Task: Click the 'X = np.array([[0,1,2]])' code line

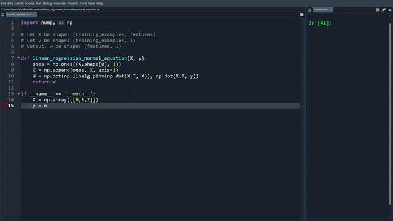Action: pos(65,99)
